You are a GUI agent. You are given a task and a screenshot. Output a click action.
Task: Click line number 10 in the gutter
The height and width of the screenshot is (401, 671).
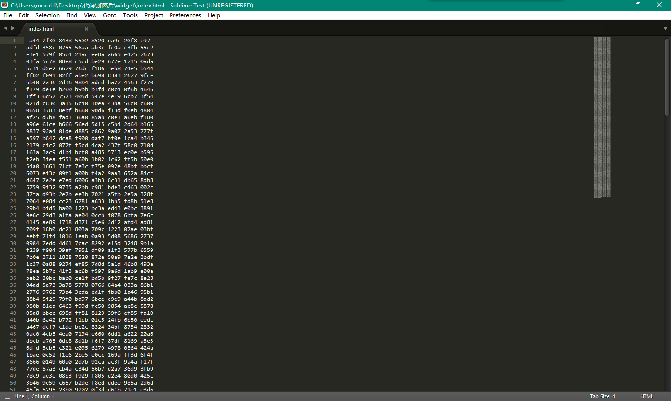click(x=13, y=103)
